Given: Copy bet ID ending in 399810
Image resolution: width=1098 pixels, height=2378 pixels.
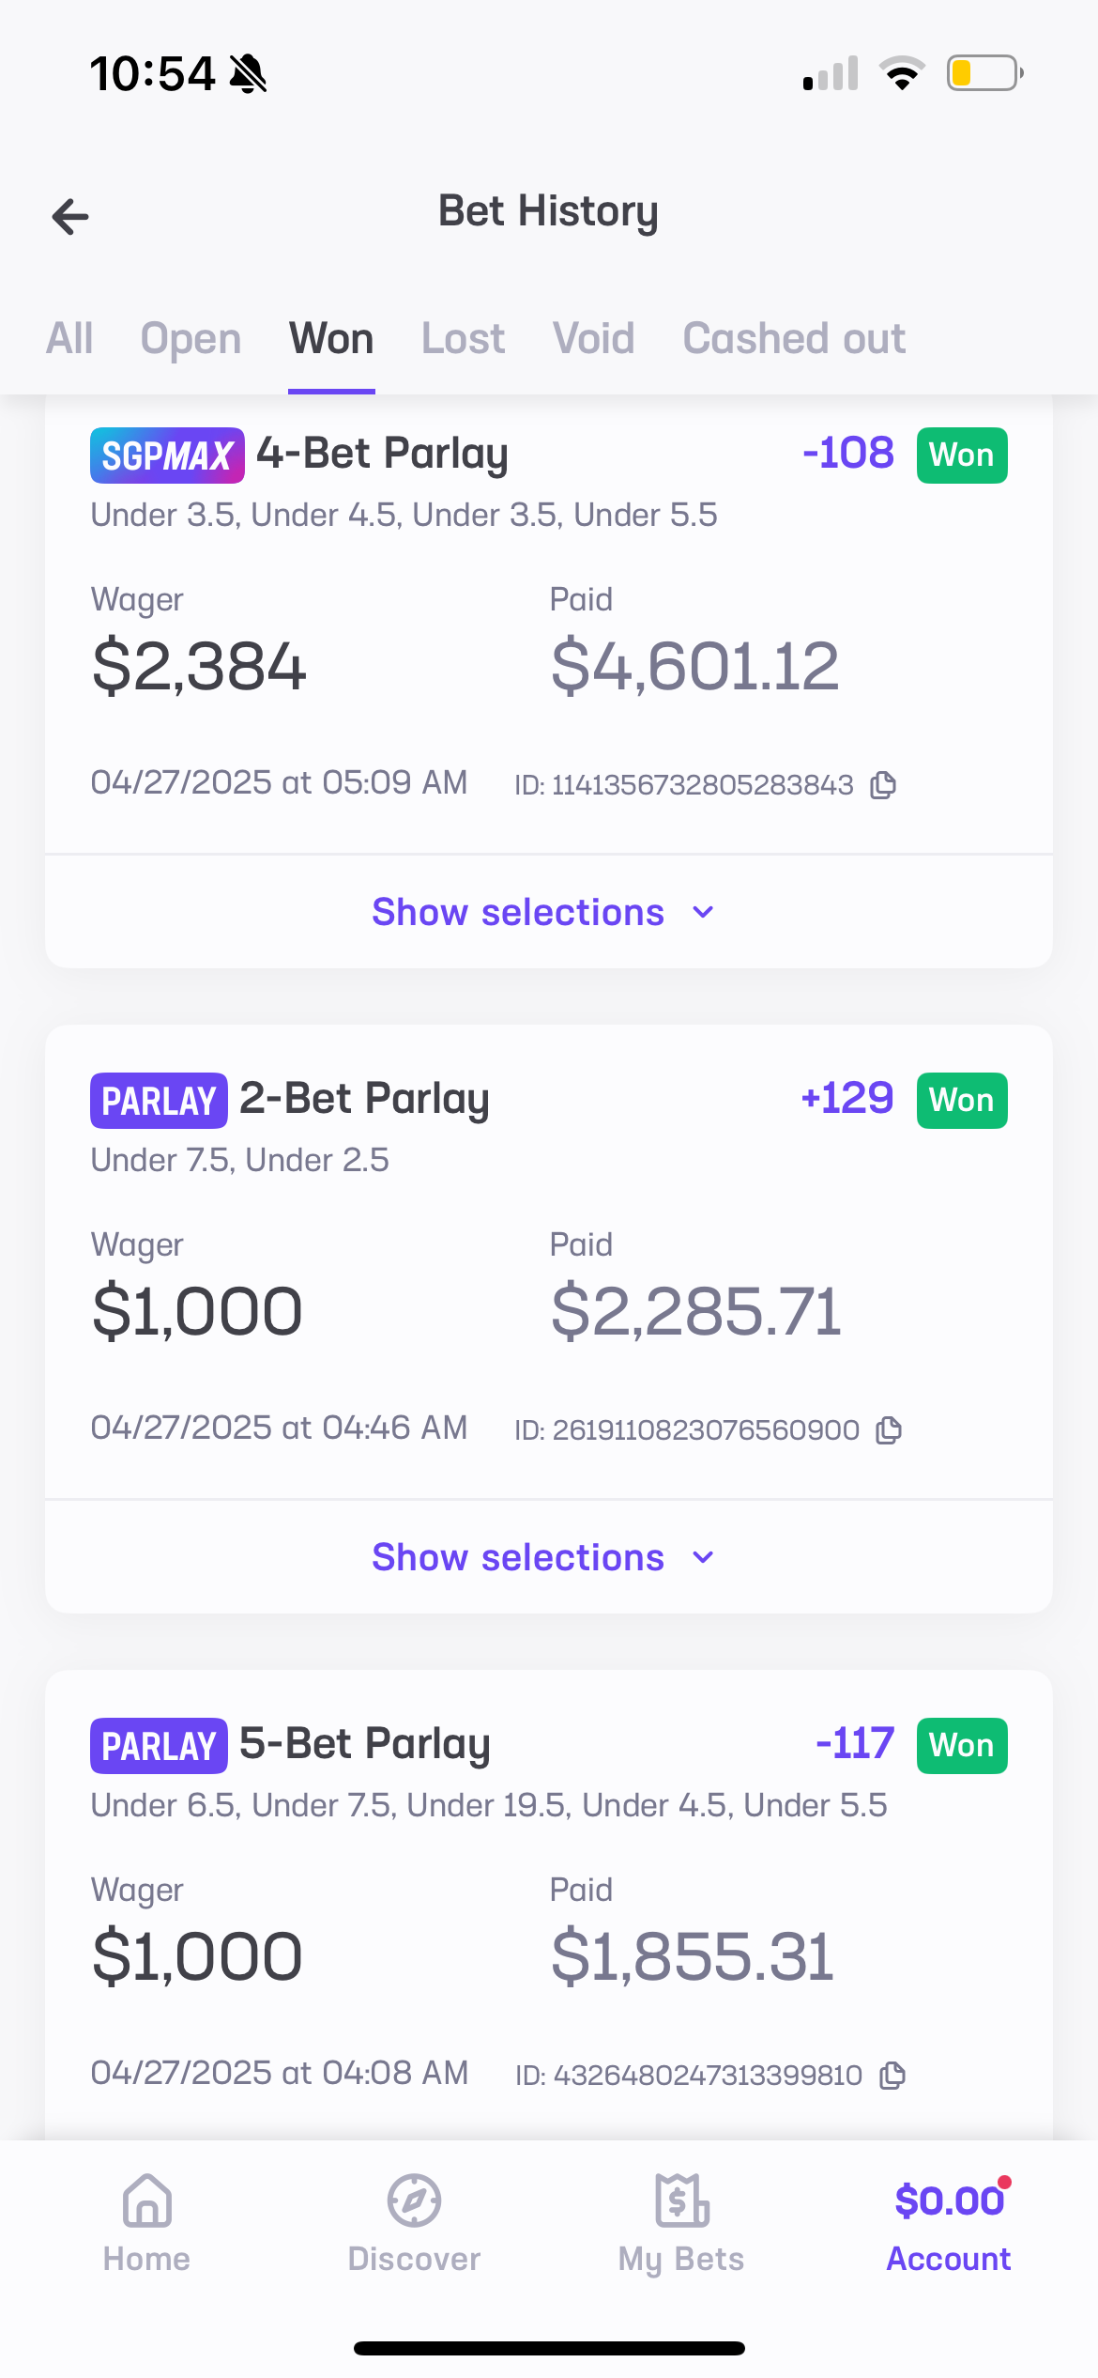Looking at the screenshot, I should point(892,2076).
